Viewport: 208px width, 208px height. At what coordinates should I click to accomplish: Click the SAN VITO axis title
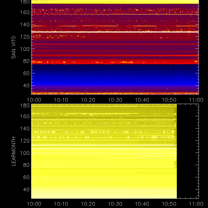coord(14,47)
